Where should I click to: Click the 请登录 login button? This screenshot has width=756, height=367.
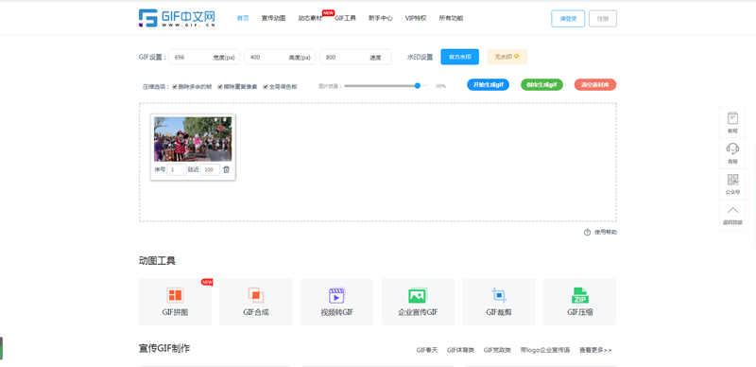[568, 18]
